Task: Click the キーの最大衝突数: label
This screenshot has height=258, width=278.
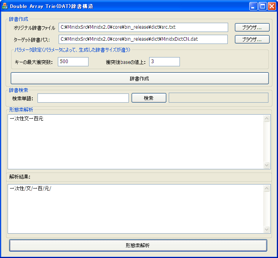Action: (x=34, y=62)
